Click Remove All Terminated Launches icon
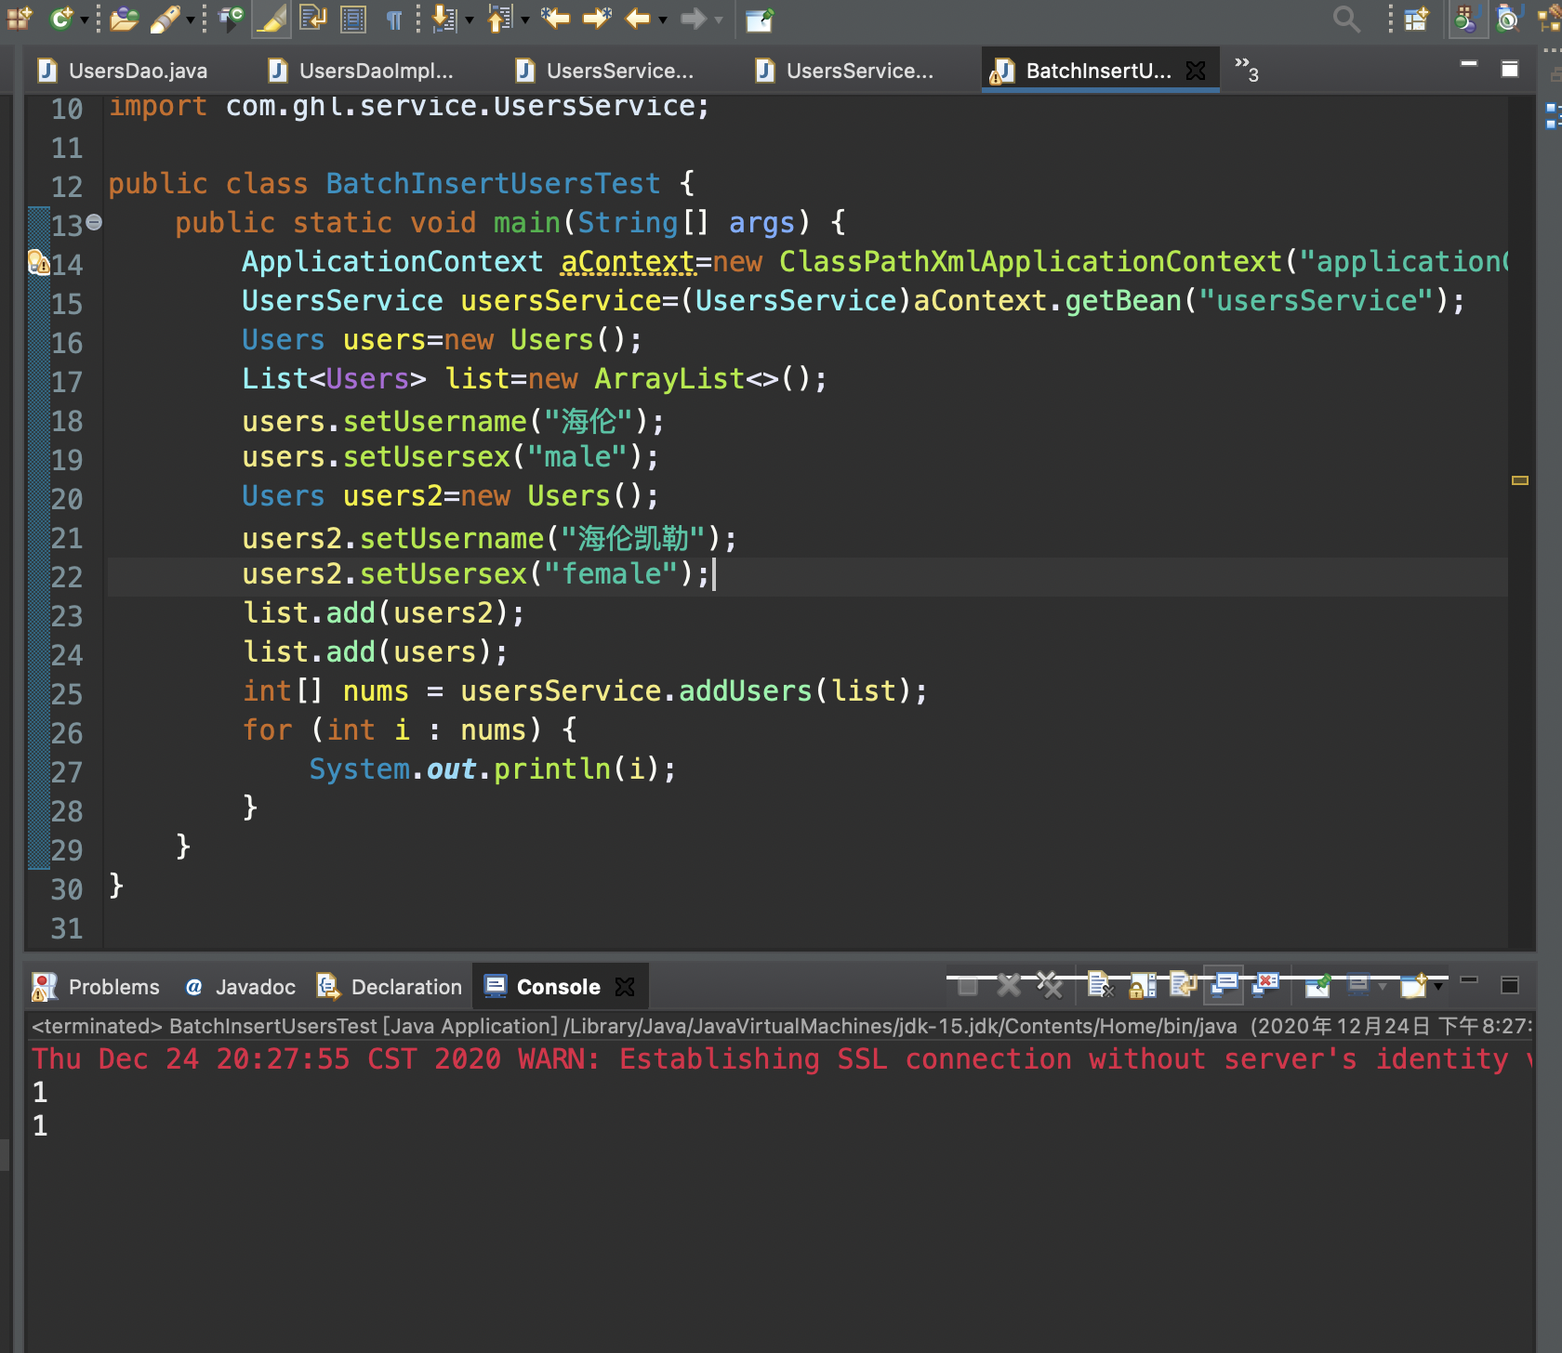Image resolution: width=1562 pixels, height=1353 pixels. pyautogui.click(x=1050, y=985)
